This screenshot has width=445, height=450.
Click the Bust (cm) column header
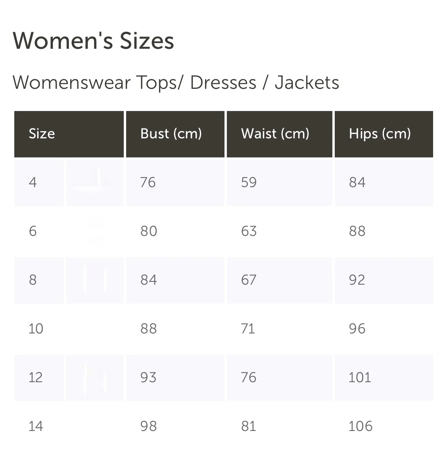coord(175,134)
